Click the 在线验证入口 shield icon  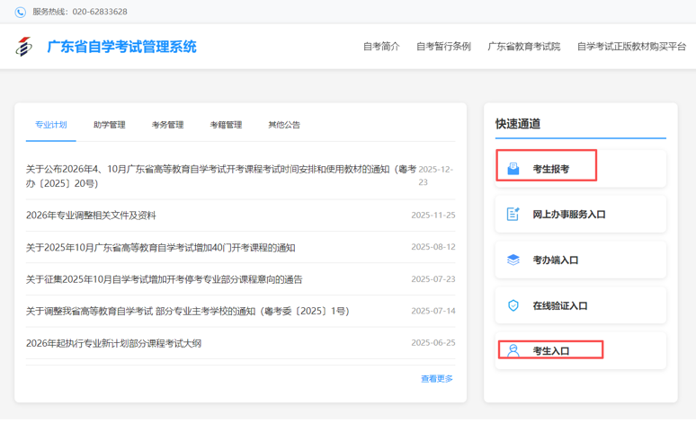click(x=513, y=305)
